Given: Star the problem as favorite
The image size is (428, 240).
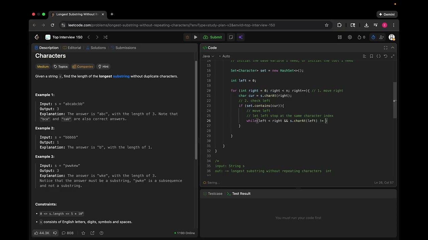Looking at the screenshot, I should pyautogui.click(x=83, y=233).
